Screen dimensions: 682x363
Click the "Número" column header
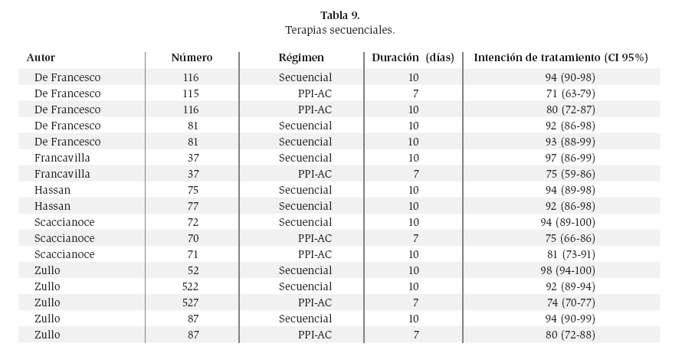click(192, 57)
